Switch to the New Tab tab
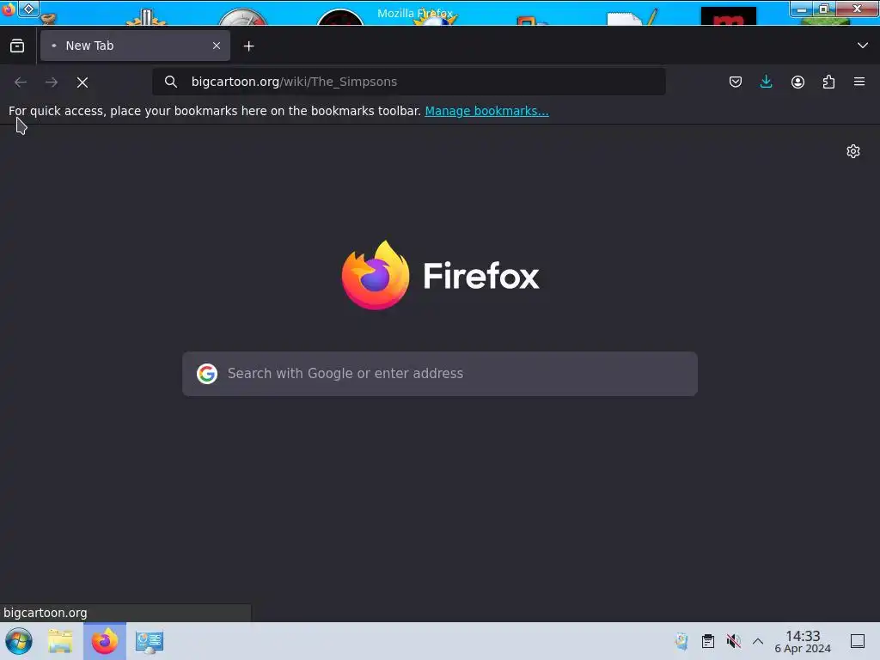This screenshot has height=660, width=880. click(135, 46)
